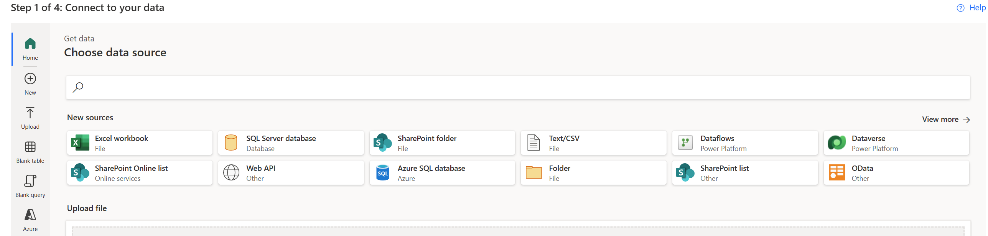Click the View more arrow
The image size is (988, 236).
[x=967, y=120]
